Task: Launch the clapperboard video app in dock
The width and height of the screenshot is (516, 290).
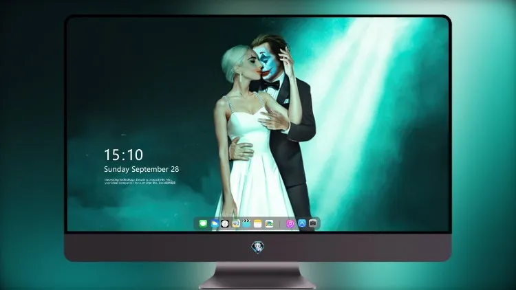Action: pyautogui.click(x=246, y=224)
